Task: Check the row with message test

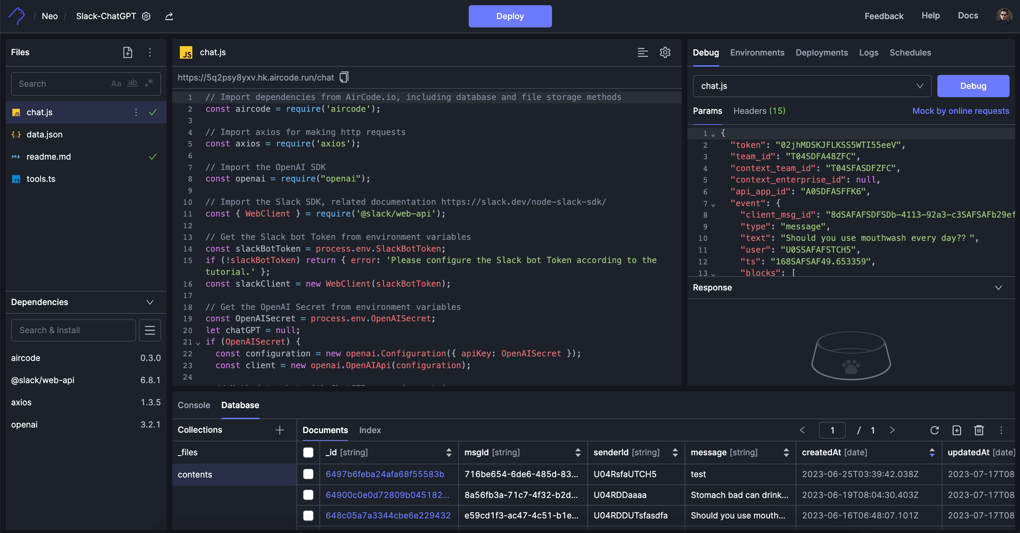Action: [x=308, y=474]
